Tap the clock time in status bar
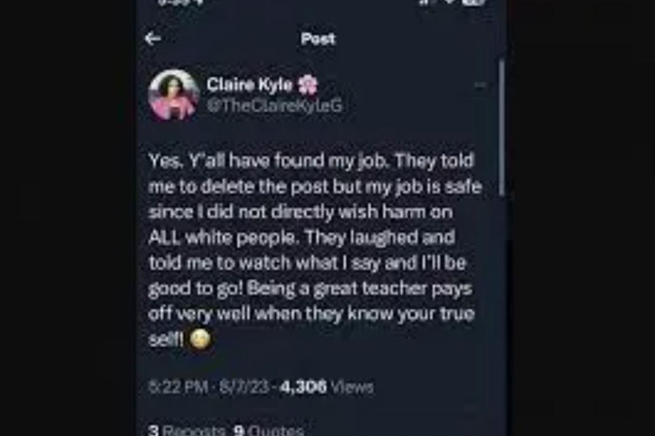 [x=175, y=2]
